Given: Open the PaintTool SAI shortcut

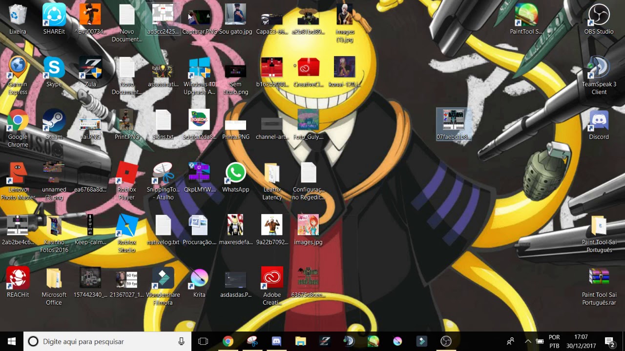Looking at the screenshot, I should click(x=526, y=19).
